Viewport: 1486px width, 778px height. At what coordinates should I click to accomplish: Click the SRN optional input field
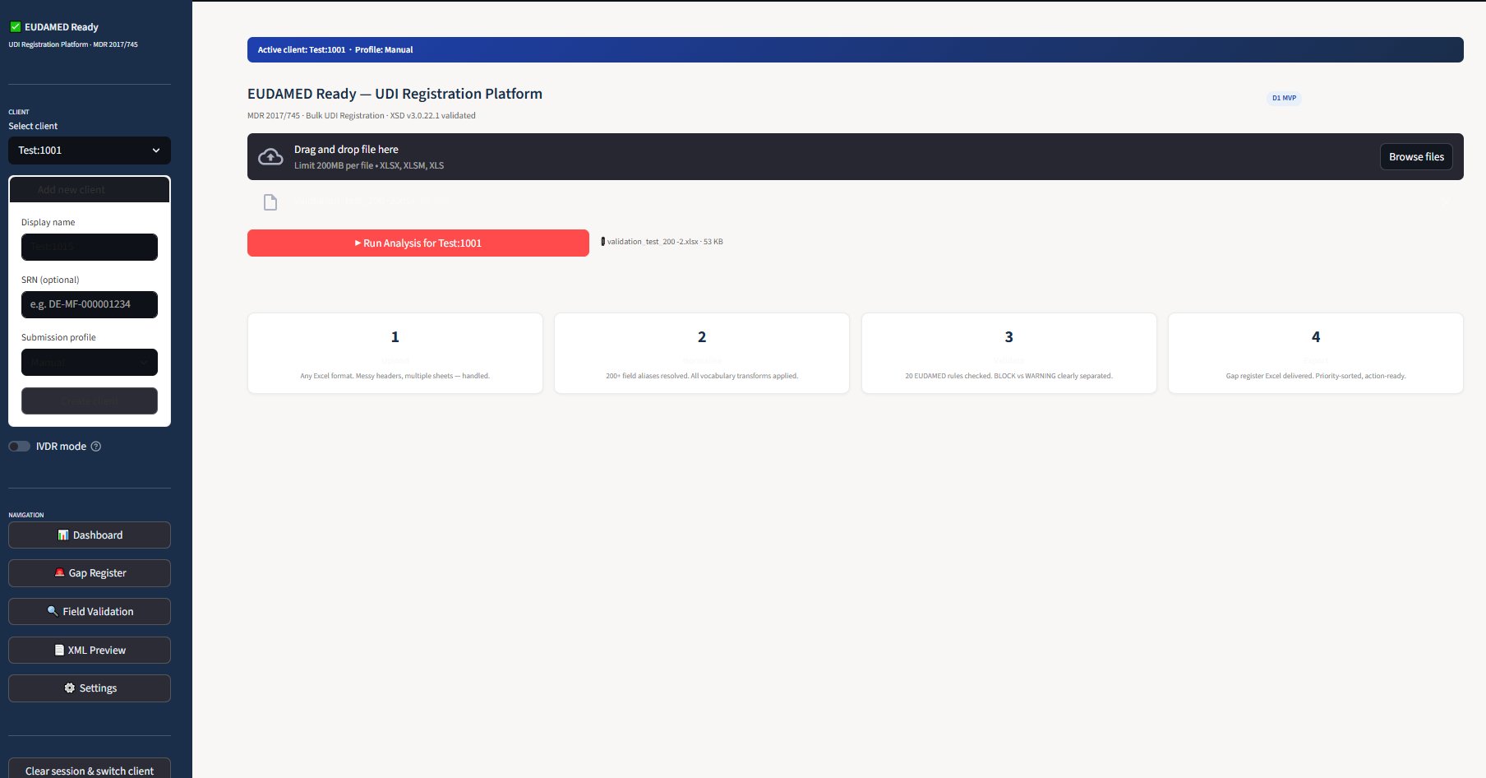point(89,304)
